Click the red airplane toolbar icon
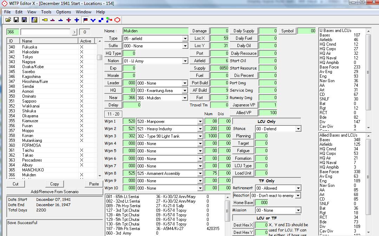The width and height of the screenshot is (379, 236). [x=68, y=20]
